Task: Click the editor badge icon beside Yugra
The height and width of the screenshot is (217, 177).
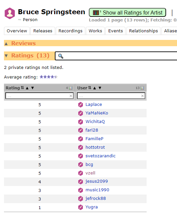Action: 81,207
